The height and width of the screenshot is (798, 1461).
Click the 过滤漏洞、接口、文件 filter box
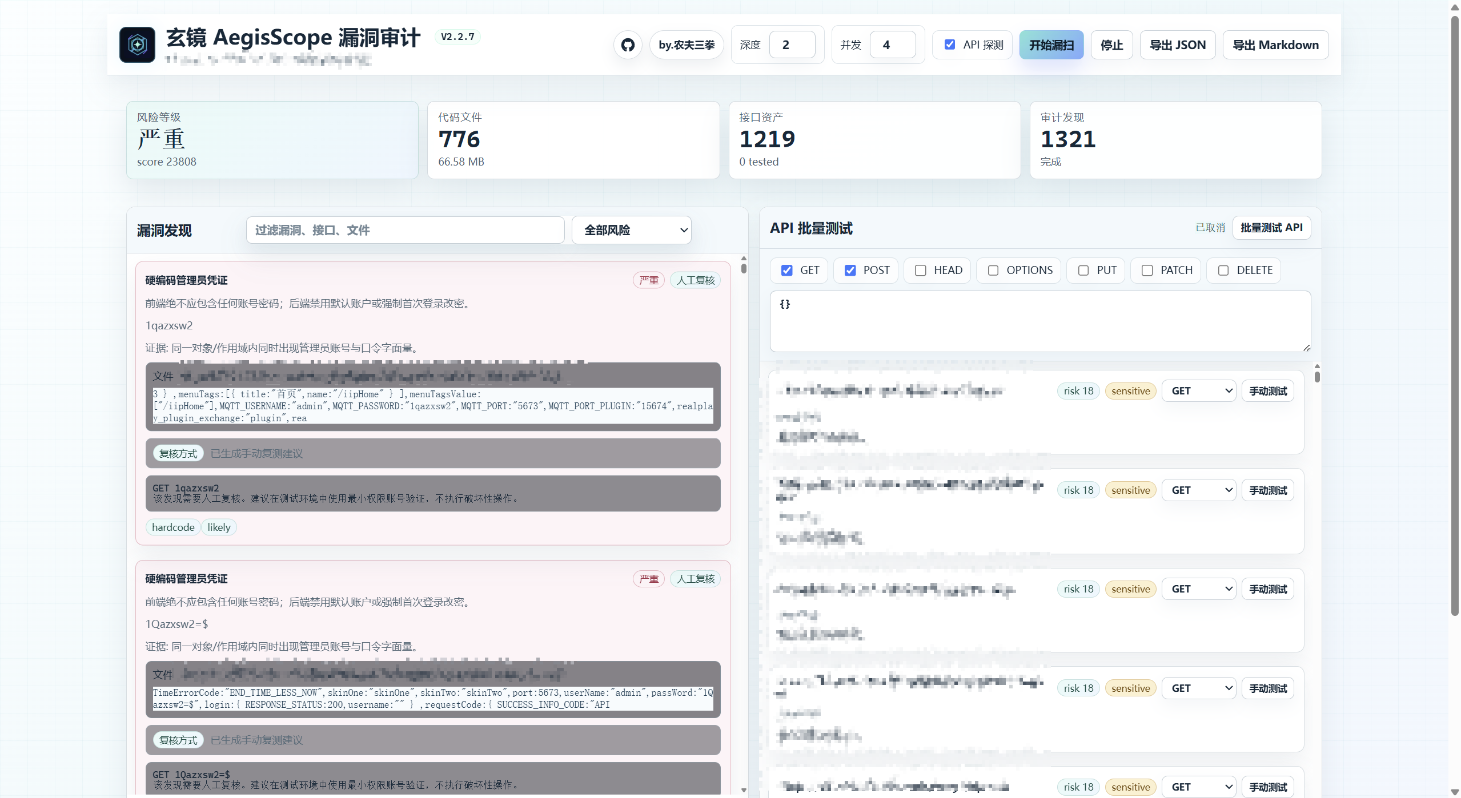click(405, 230)
